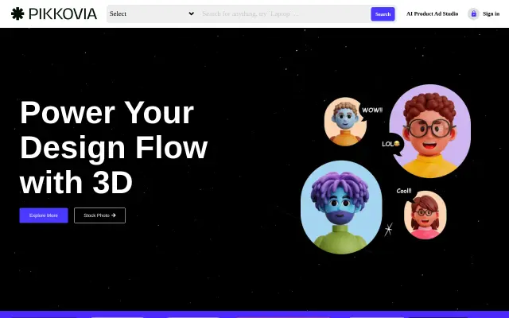Click the WOW!! speech bubble
Viewport: 509px width, 318px height.
point(372,111)
